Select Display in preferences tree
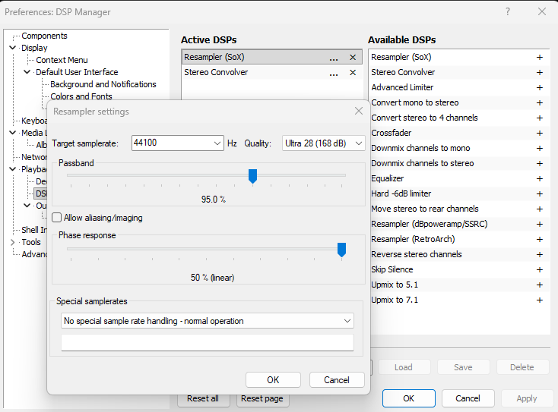 34,48
